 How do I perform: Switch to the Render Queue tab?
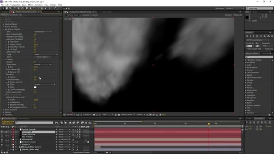pyautogui.click(x=24, y=118)
